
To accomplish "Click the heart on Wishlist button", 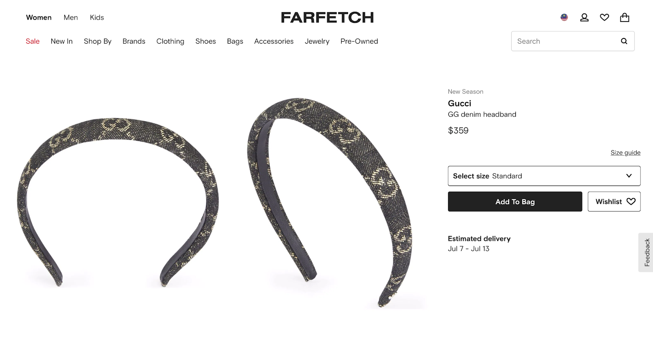I will [x=631, y=201].
